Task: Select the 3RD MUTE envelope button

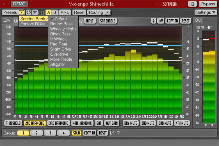Action: [165, 123]
